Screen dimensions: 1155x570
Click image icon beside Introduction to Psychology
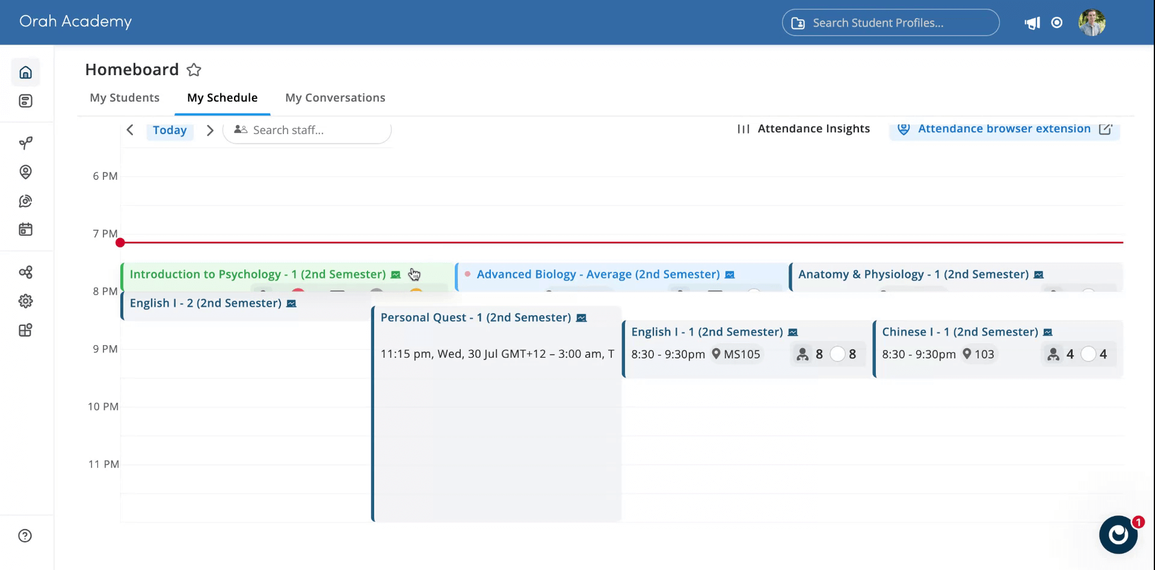(396, 275)
